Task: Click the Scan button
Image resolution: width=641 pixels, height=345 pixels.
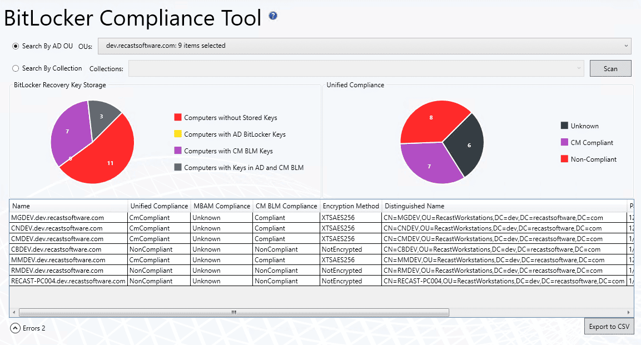Action: point(610,68)
